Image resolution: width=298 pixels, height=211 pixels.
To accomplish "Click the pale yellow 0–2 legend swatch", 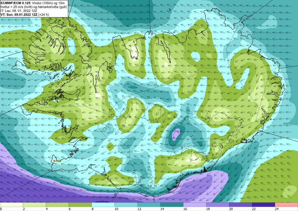I will tap(11, 205).
